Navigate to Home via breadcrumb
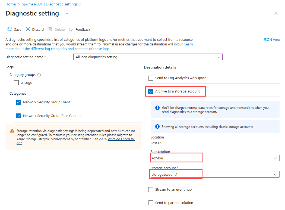 [x=11, y=4]
